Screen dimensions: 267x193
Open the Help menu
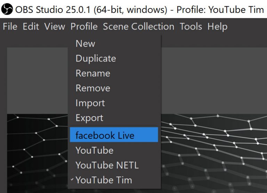click(217, 26)
